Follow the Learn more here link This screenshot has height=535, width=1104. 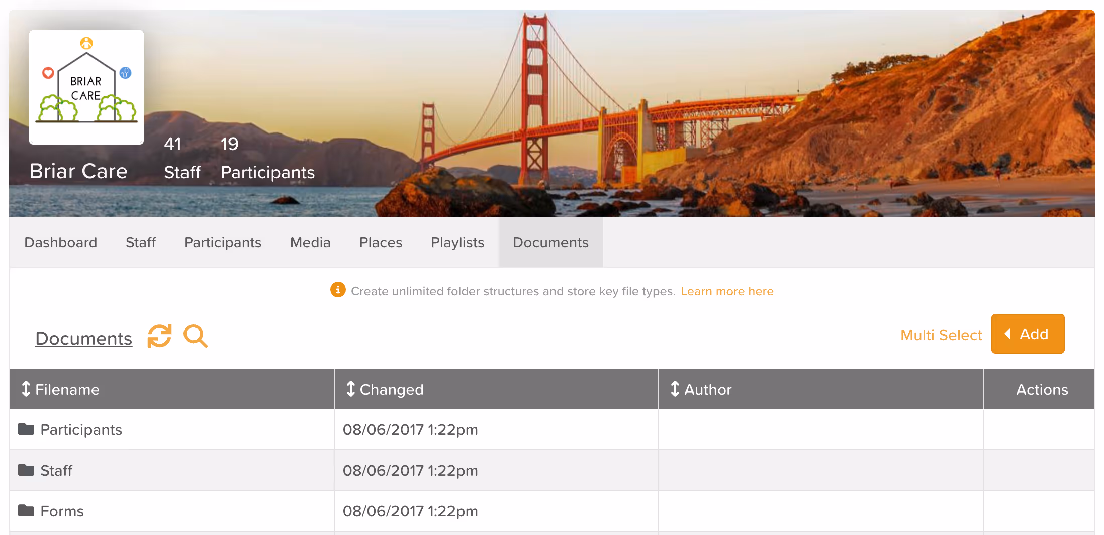point(727,291)
